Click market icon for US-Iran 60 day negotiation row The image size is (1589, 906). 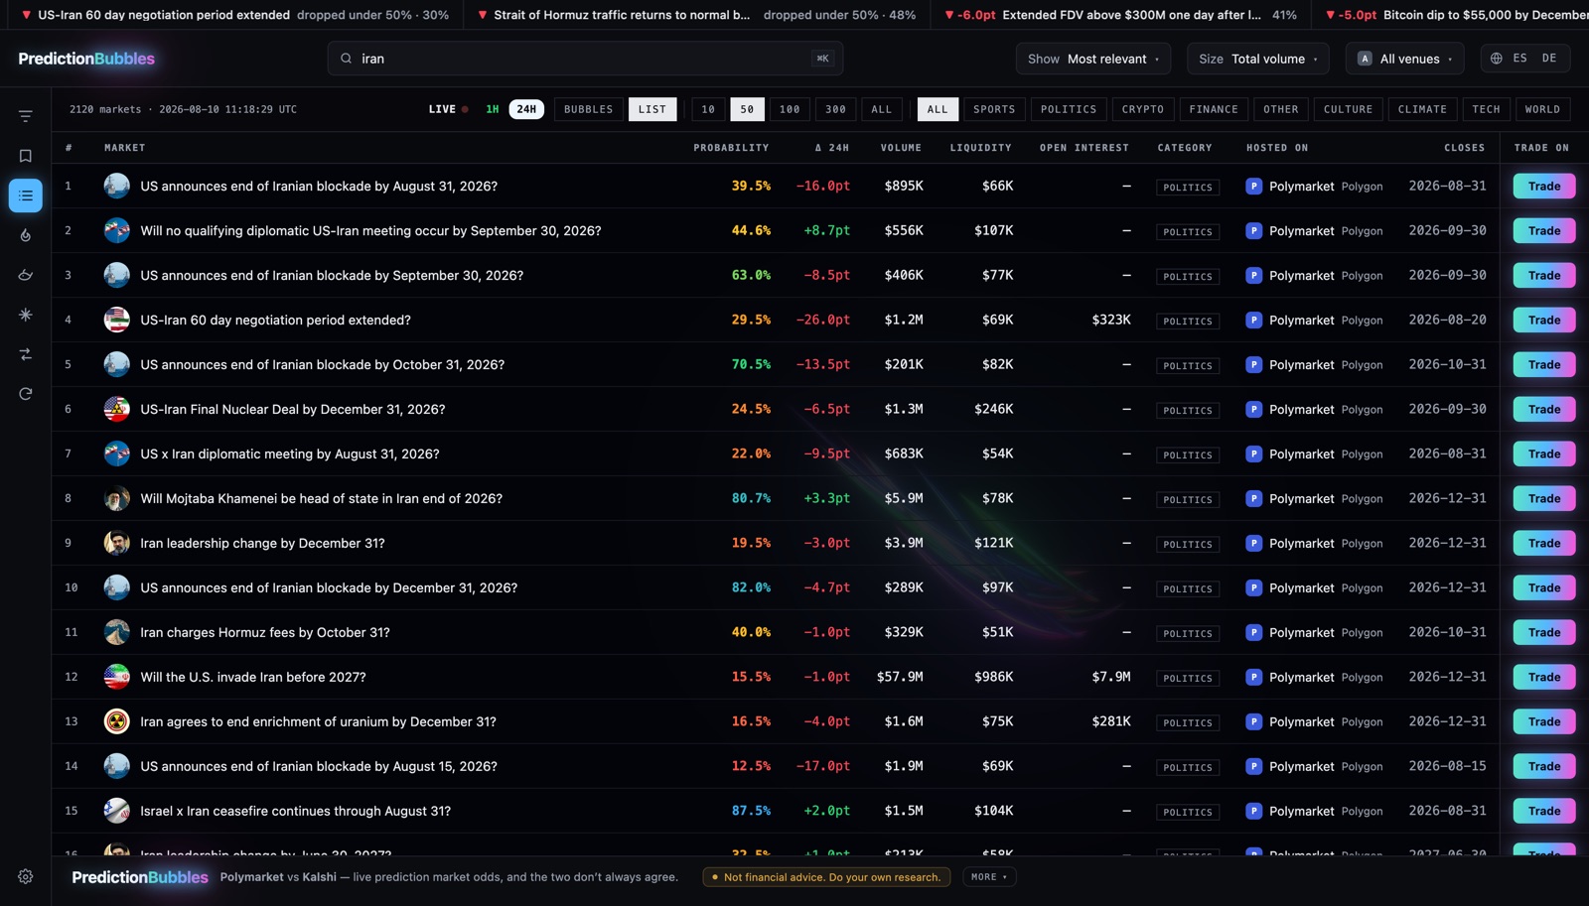pos(117,320)
